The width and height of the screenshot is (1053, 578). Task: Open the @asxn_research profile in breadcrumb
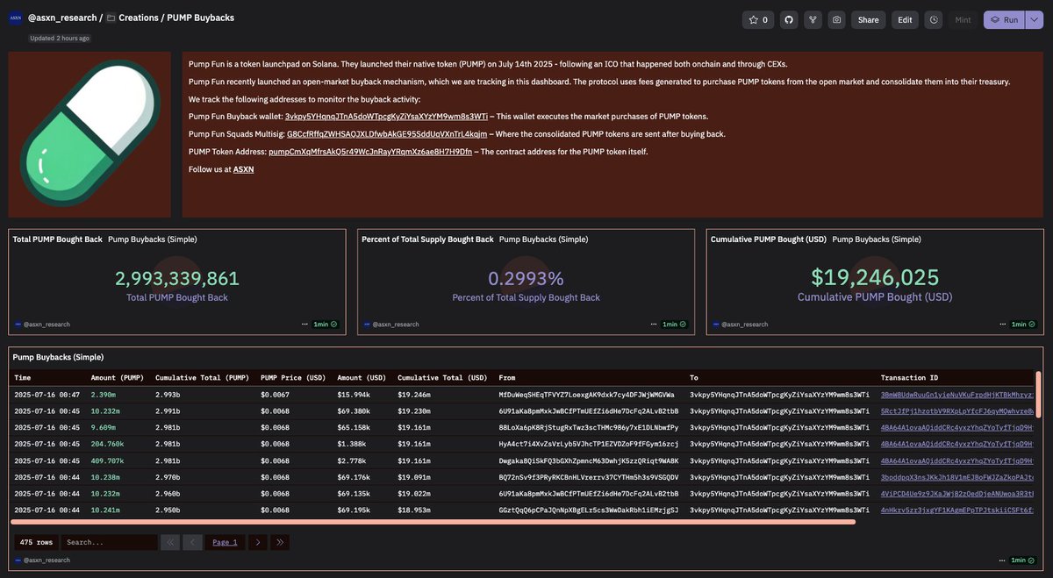[x=61, y=18]
